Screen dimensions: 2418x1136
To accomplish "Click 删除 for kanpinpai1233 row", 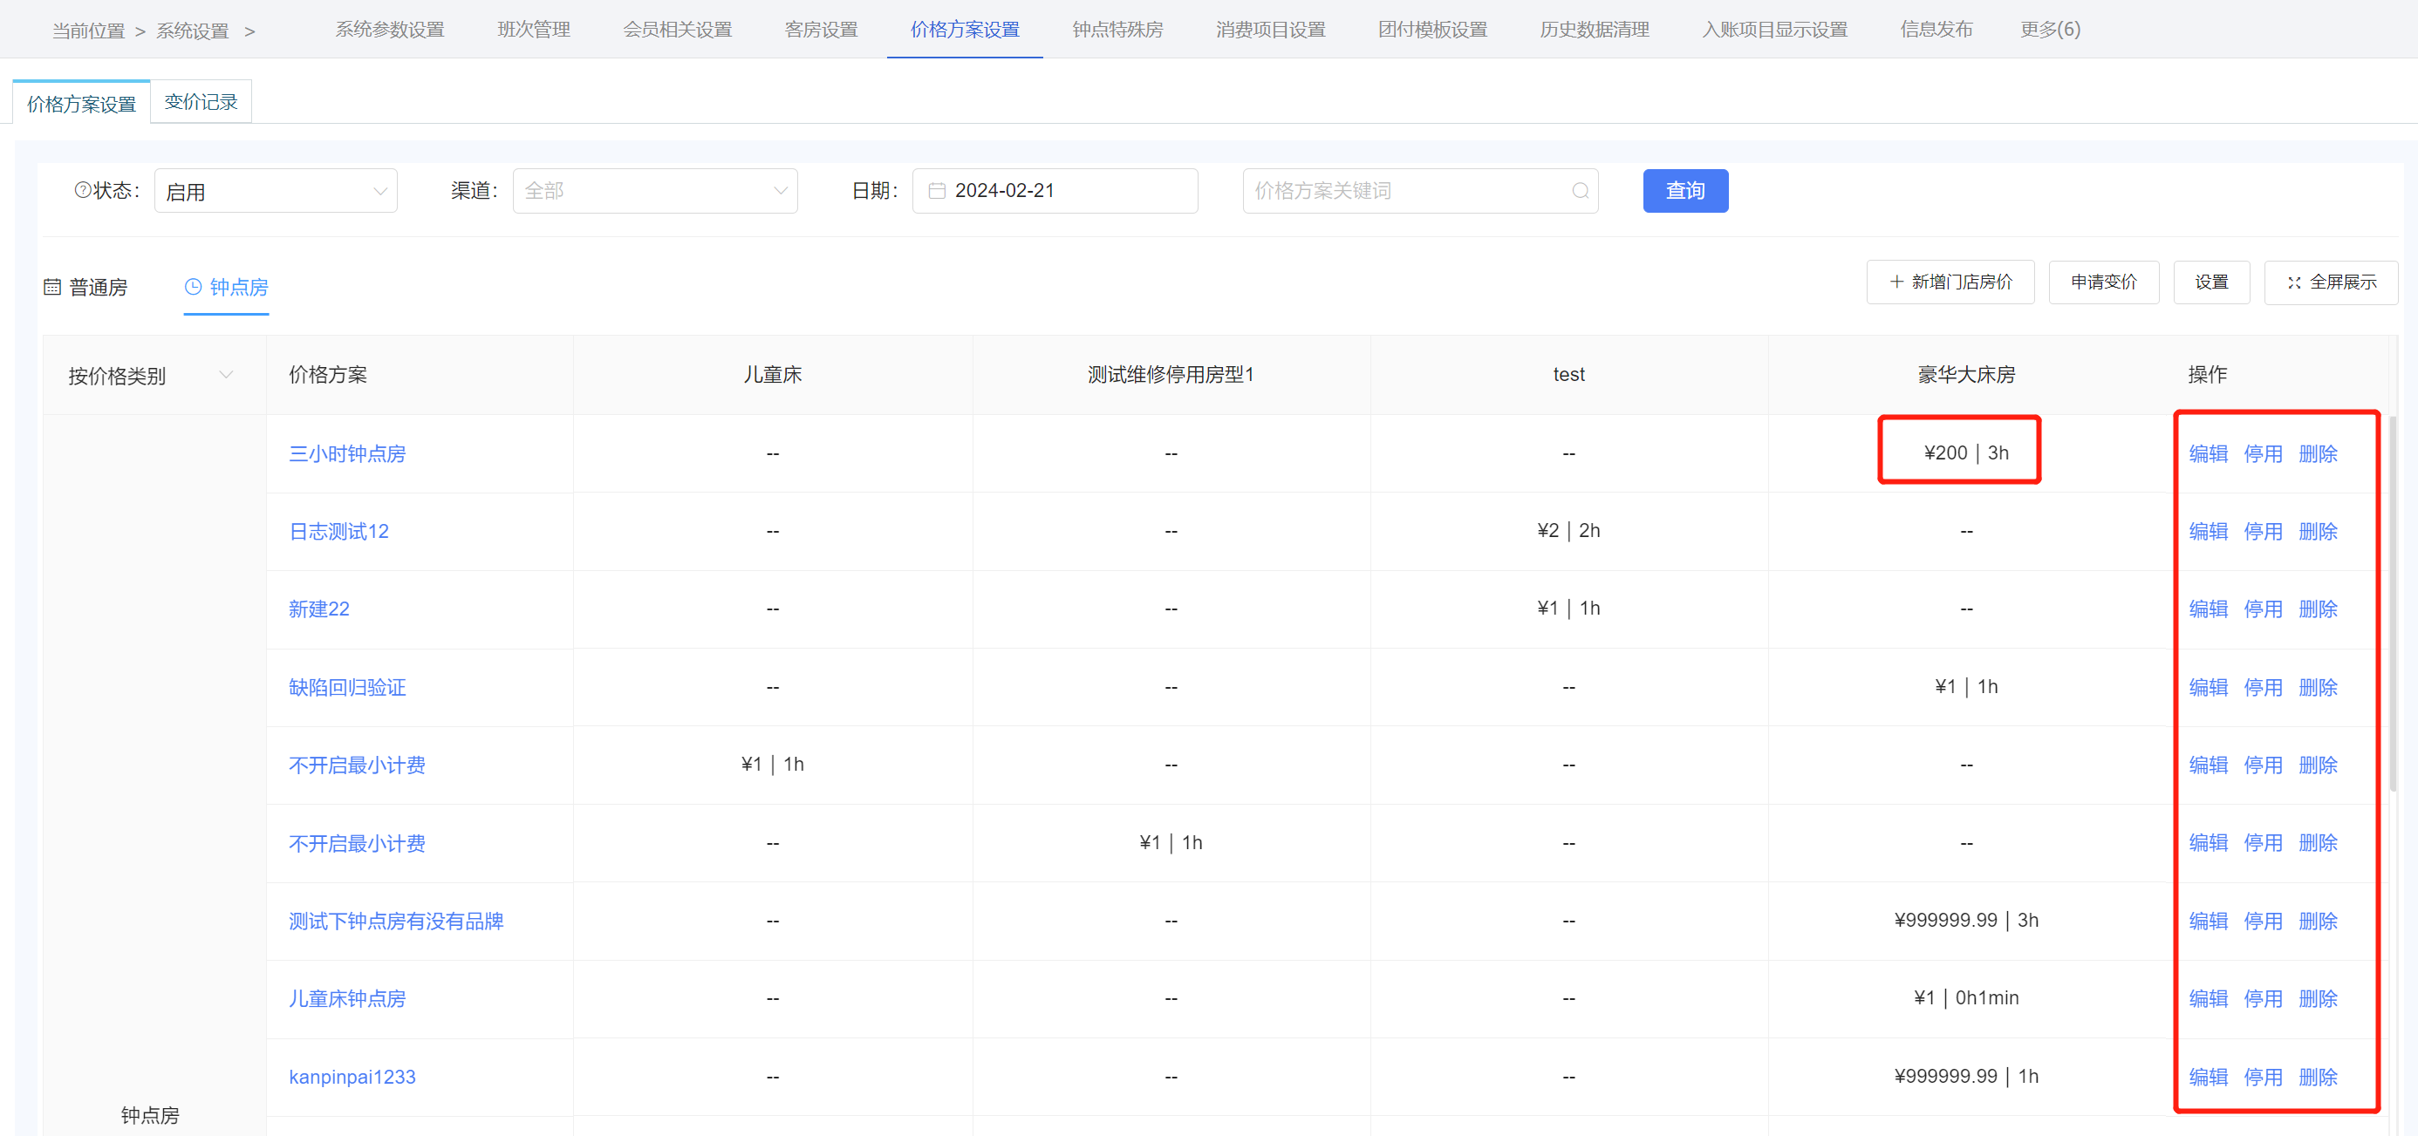I will (x=2318, y=1077).
